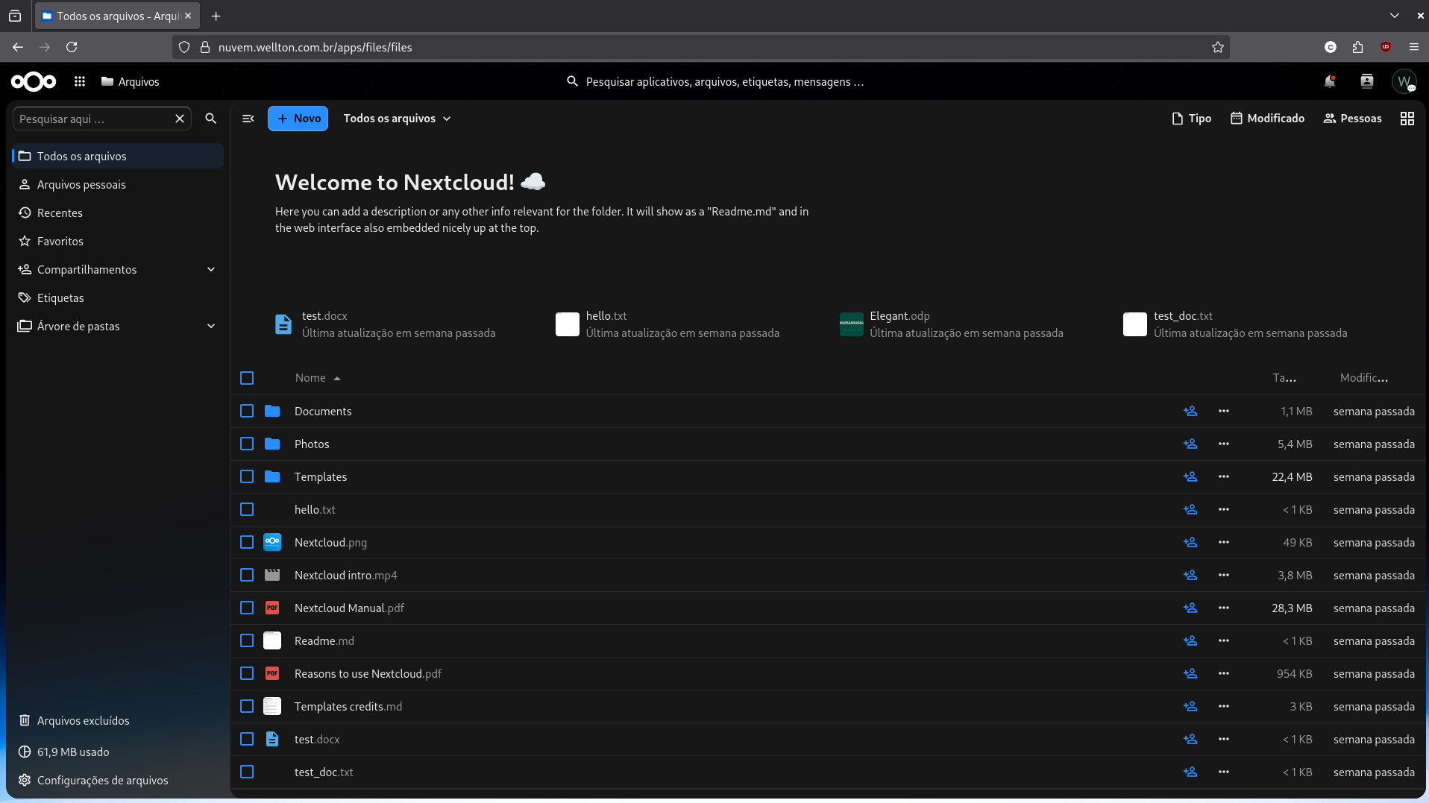
Task: Open the Tipo filter dropdown
Action: (x=1191, y=119)
